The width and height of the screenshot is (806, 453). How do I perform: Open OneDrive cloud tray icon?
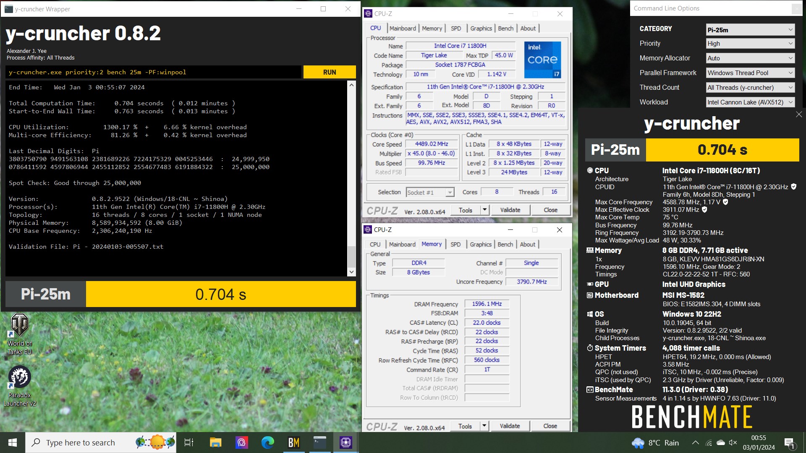click(721, 443)
